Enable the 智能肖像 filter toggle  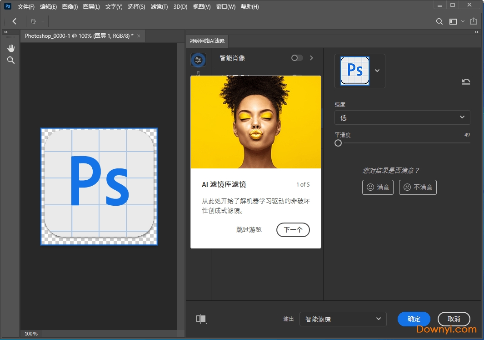(x=297, y=58)
